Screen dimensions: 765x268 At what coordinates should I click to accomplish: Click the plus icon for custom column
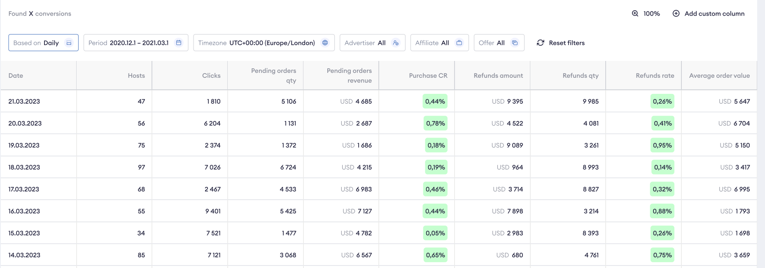[x=676, y=14]
